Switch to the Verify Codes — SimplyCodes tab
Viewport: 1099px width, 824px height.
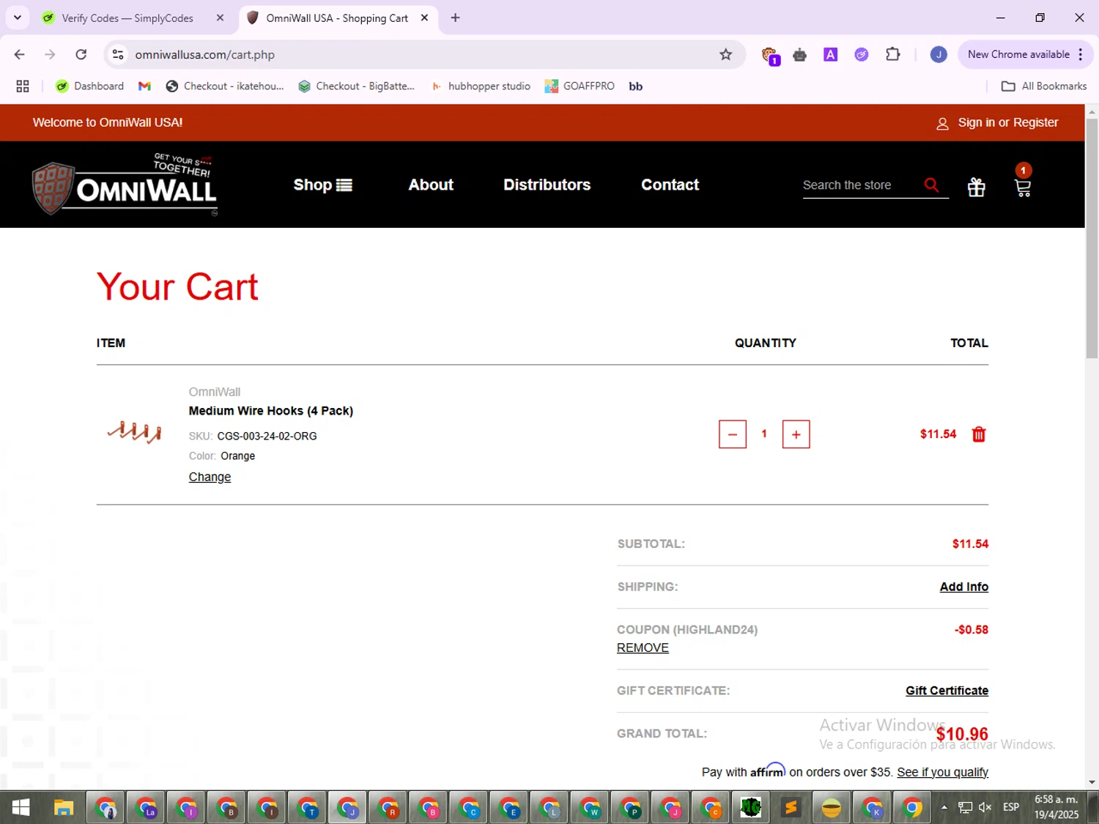click(x=127, y=18)
